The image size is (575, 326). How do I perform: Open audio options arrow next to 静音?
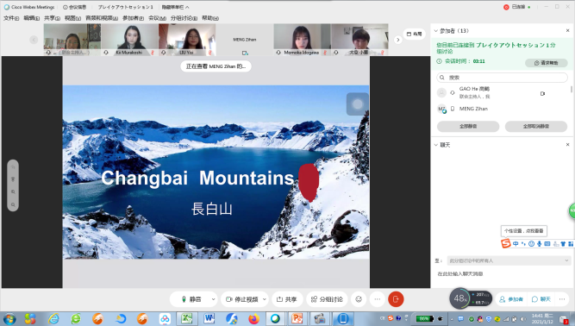tap(213, 299)
